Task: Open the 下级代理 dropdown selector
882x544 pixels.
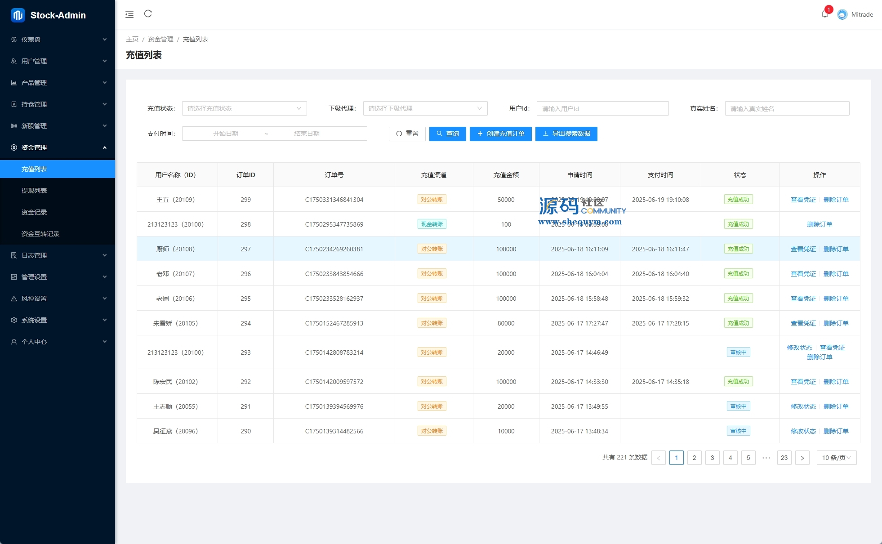Action: (425, 108)
